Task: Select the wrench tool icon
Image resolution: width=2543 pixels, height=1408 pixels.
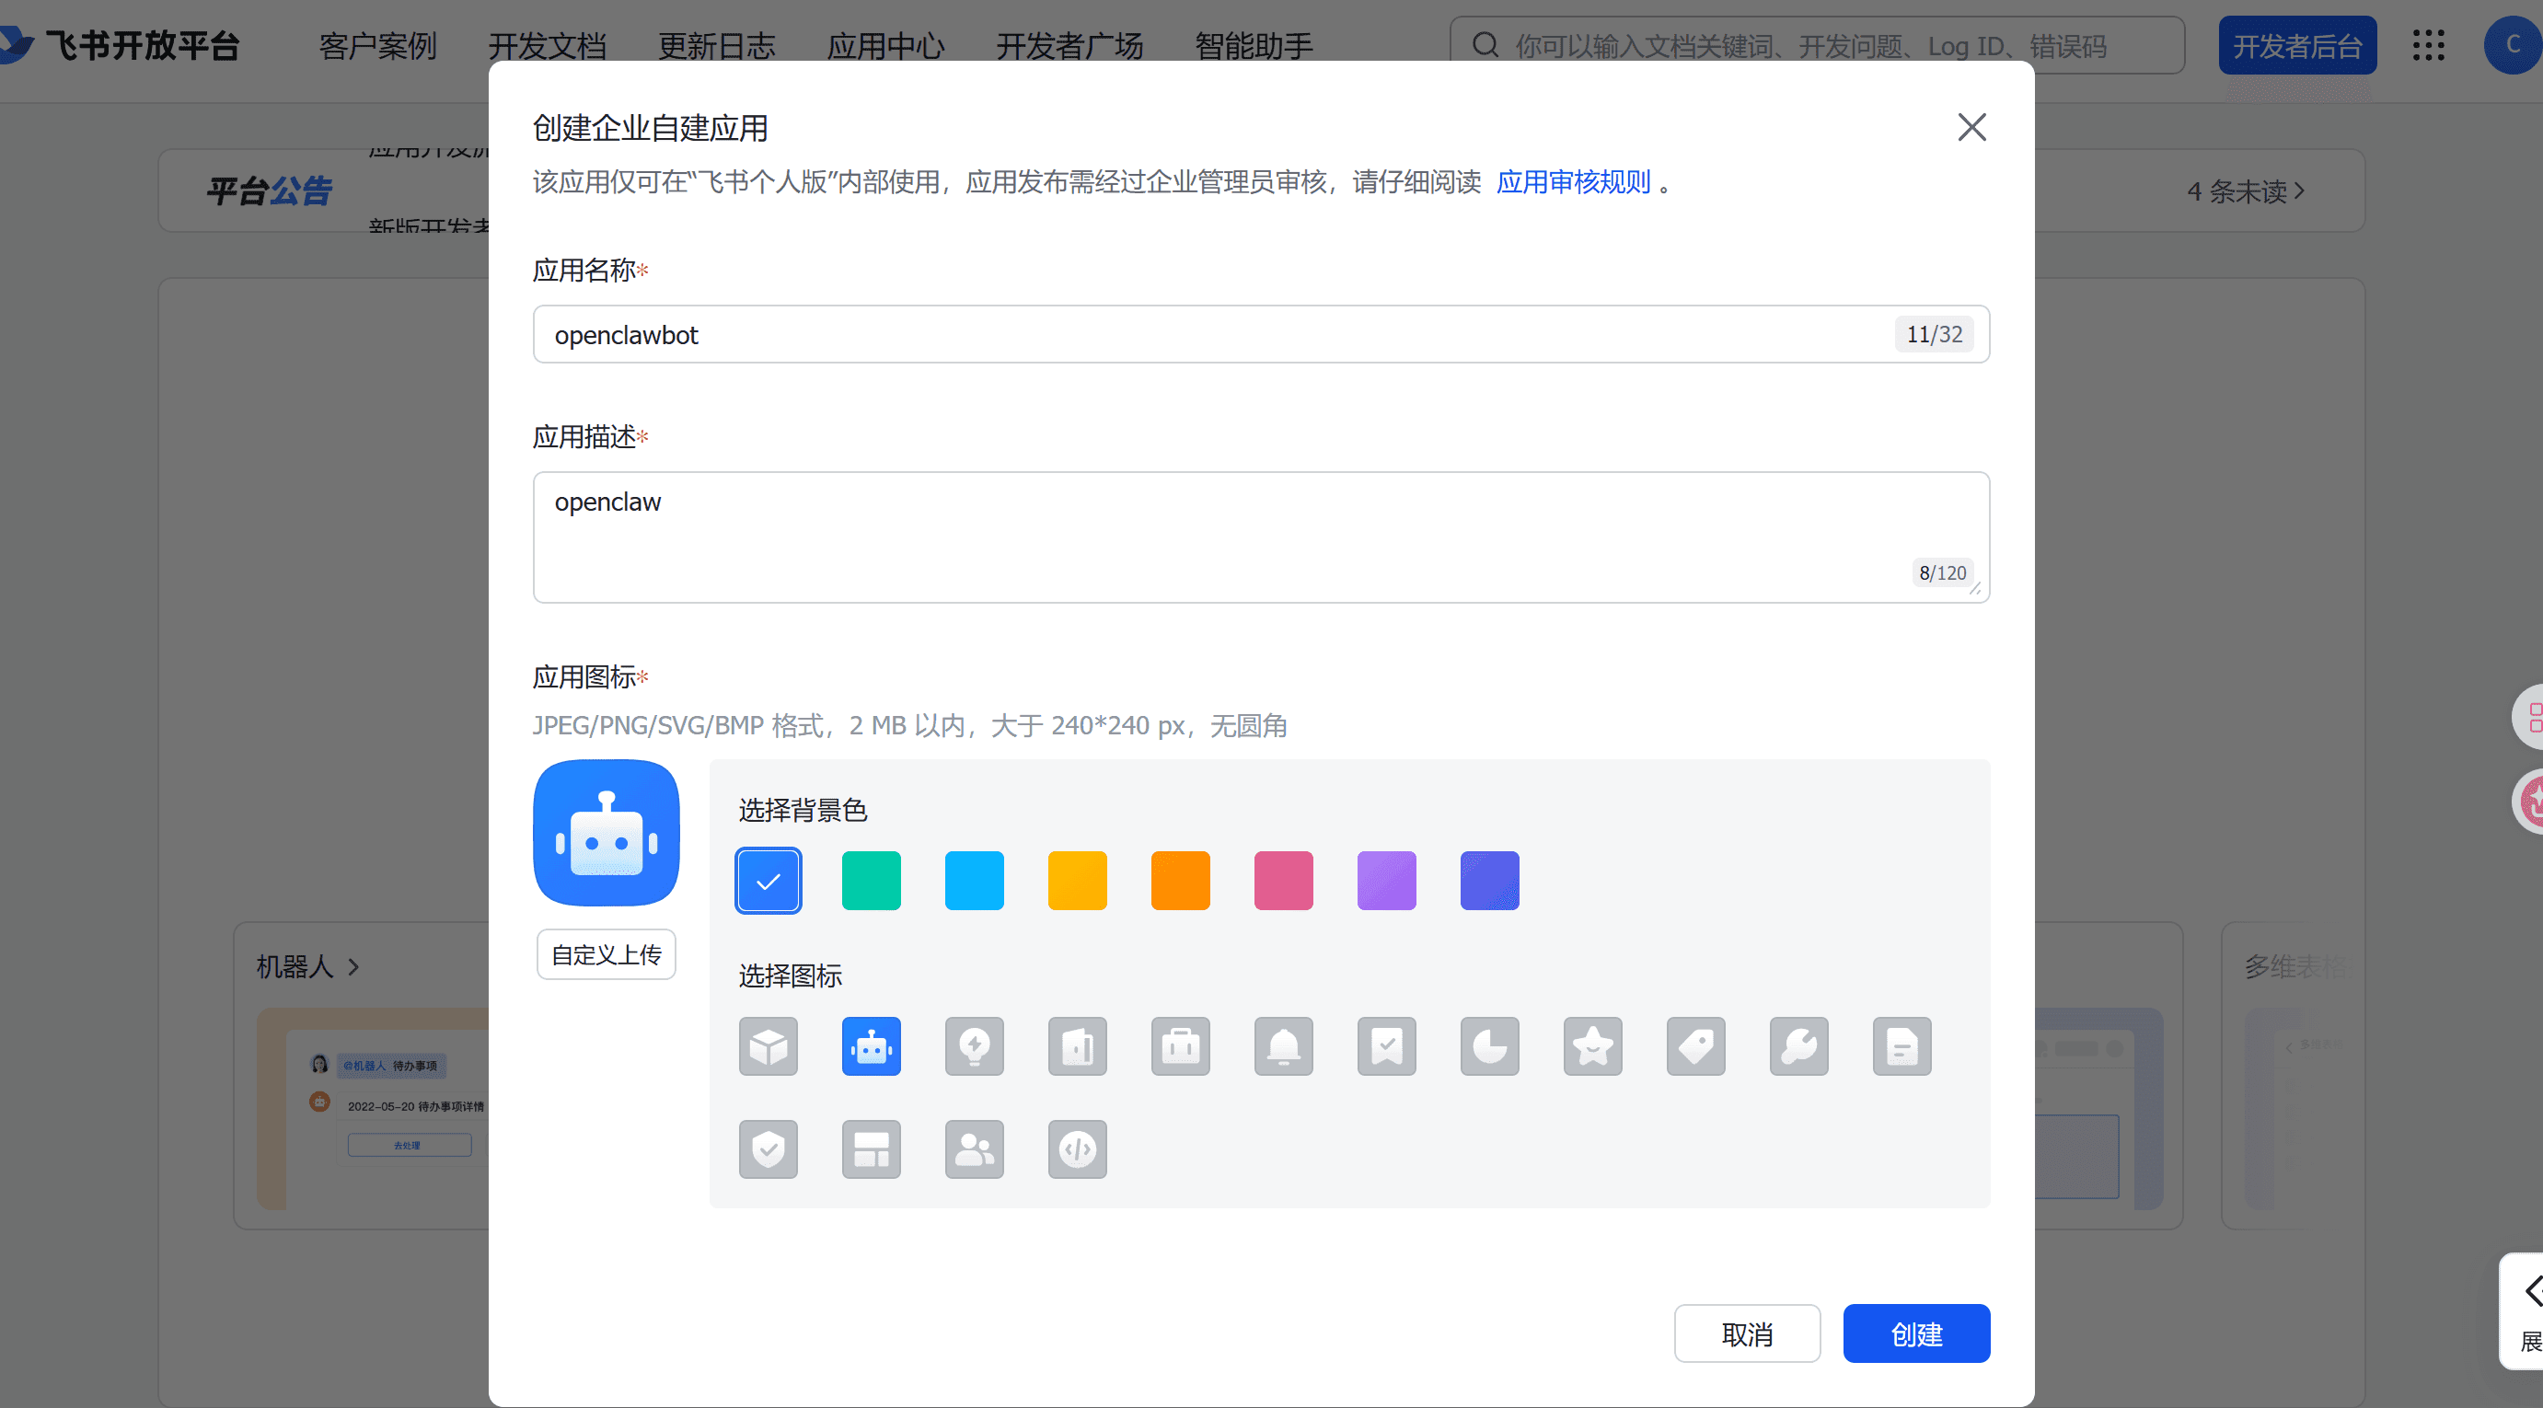Action: tap(1797, 1045)
